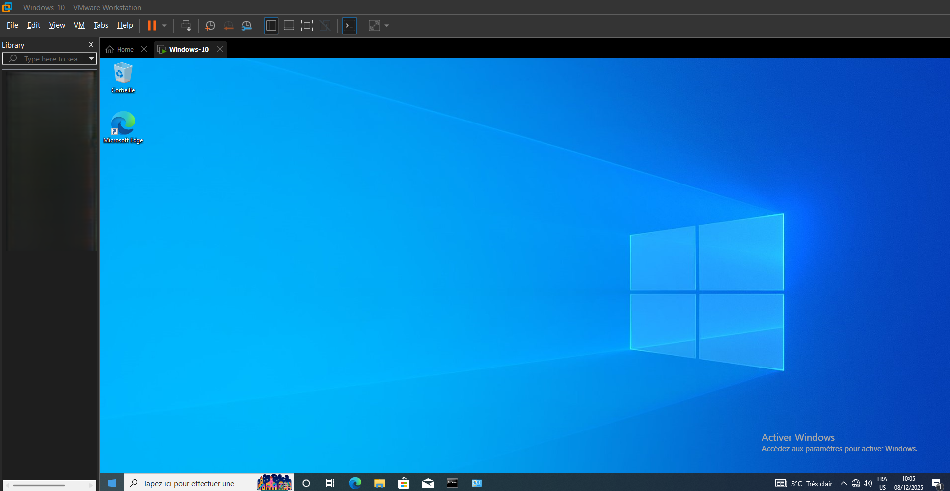The height and width of the screenshot is (491, 950).
Task: Expand the power options dropdown arrow
Action: 164,26
